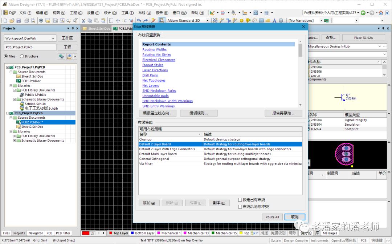Click the Cut scissors icon
Viewport: 392px width, 244px height.
83,21
